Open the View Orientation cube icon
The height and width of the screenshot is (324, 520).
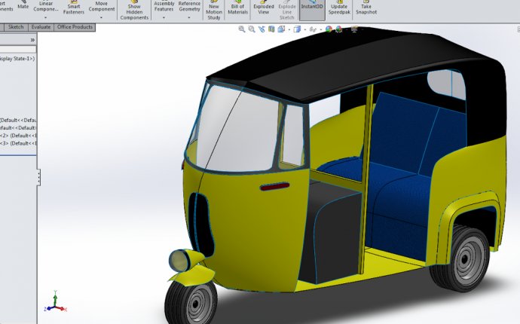(x=281, y=29)
